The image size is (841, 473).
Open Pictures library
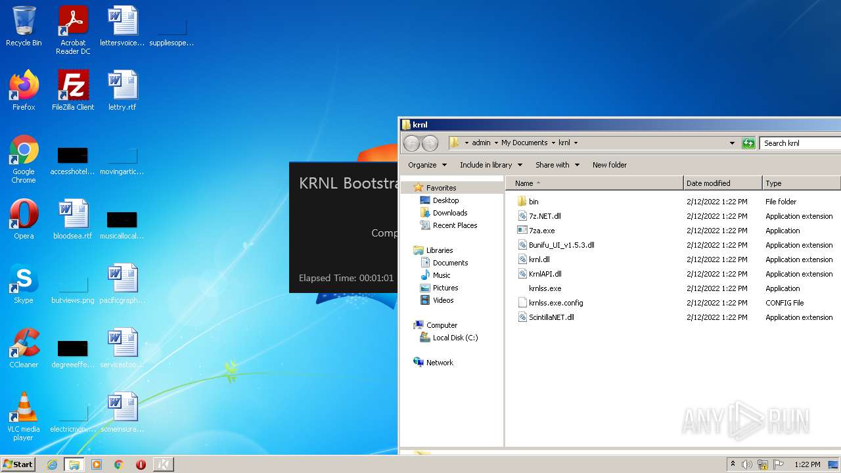coord(445,288)
